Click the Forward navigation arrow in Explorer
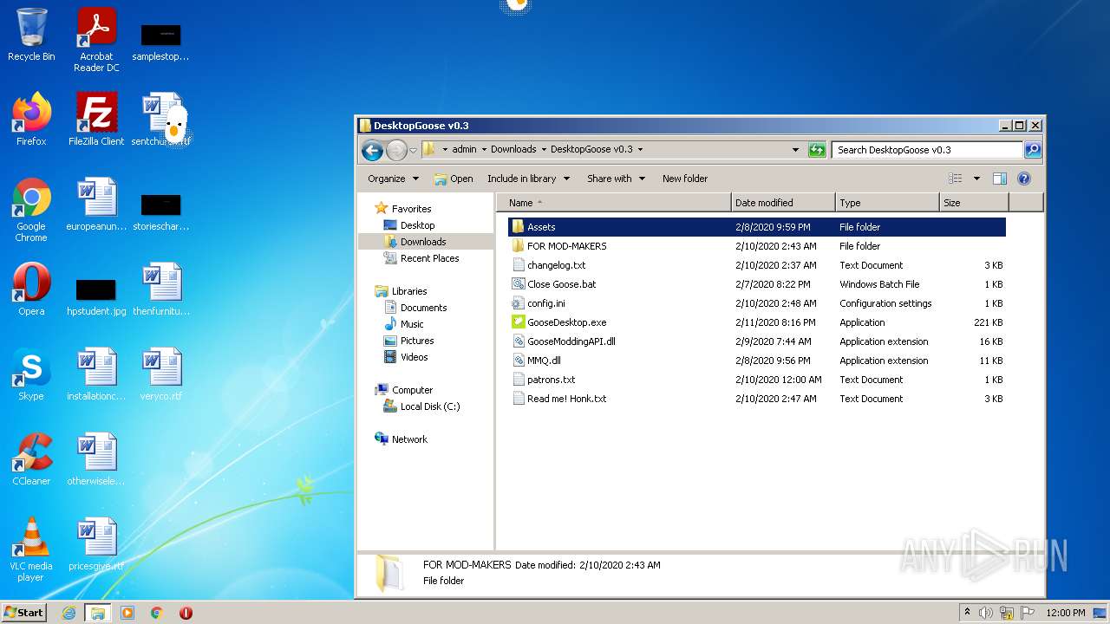Screen dimensions: 1110x624 click(x=396, y=150)
